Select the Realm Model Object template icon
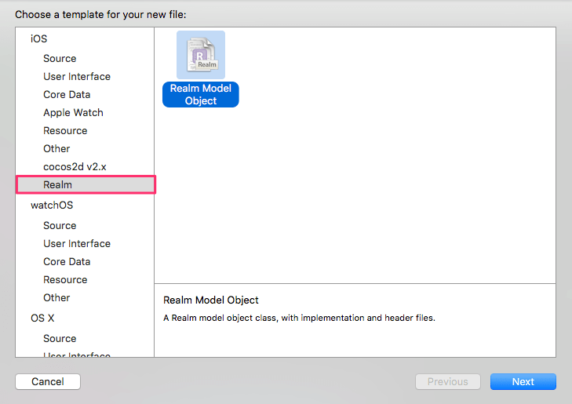Viewport: 572px width, 404px height. click(200, 54)
